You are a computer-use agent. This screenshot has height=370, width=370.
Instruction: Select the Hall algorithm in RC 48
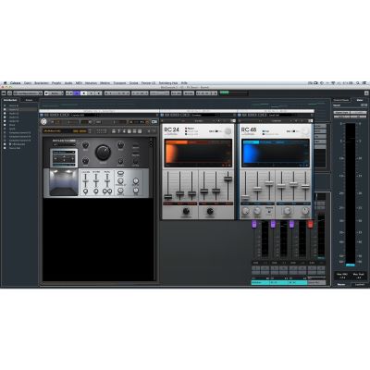(x=266, y=131)
